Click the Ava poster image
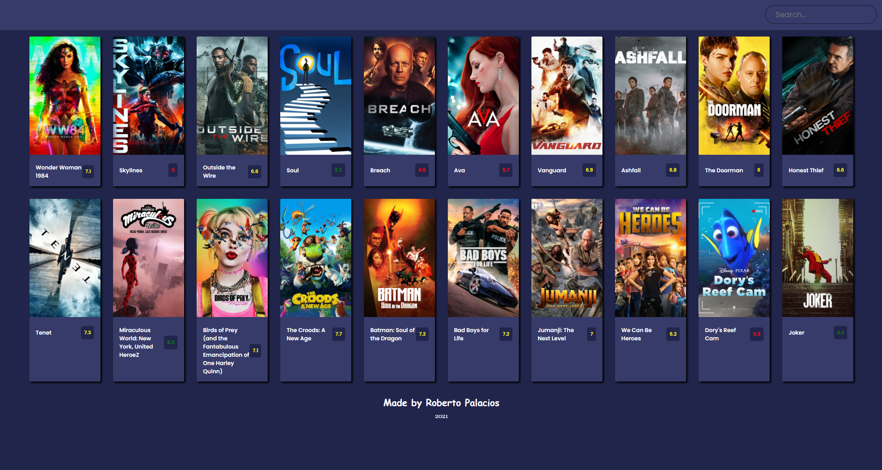The image size is (882, 470). 483,96
